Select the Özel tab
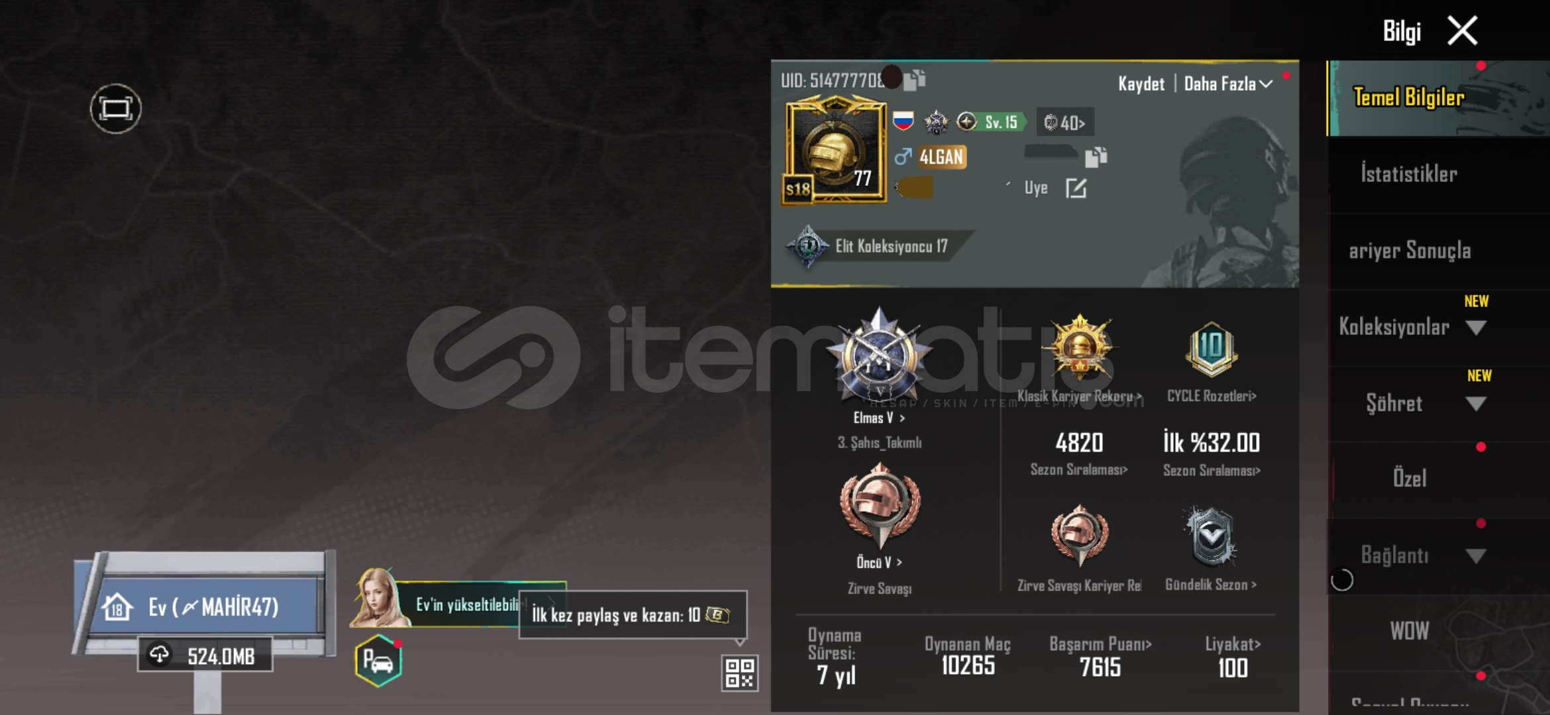The height and width of the screenshot is (715, 1550). (x=1410, y=478)
